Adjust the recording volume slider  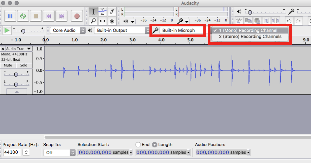click(304, 12)
